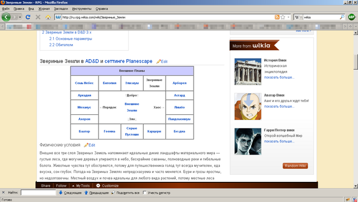The height and width of the screenshot is (202, 358).
Task: Open the Закладки menu
Action: (61, 9)
